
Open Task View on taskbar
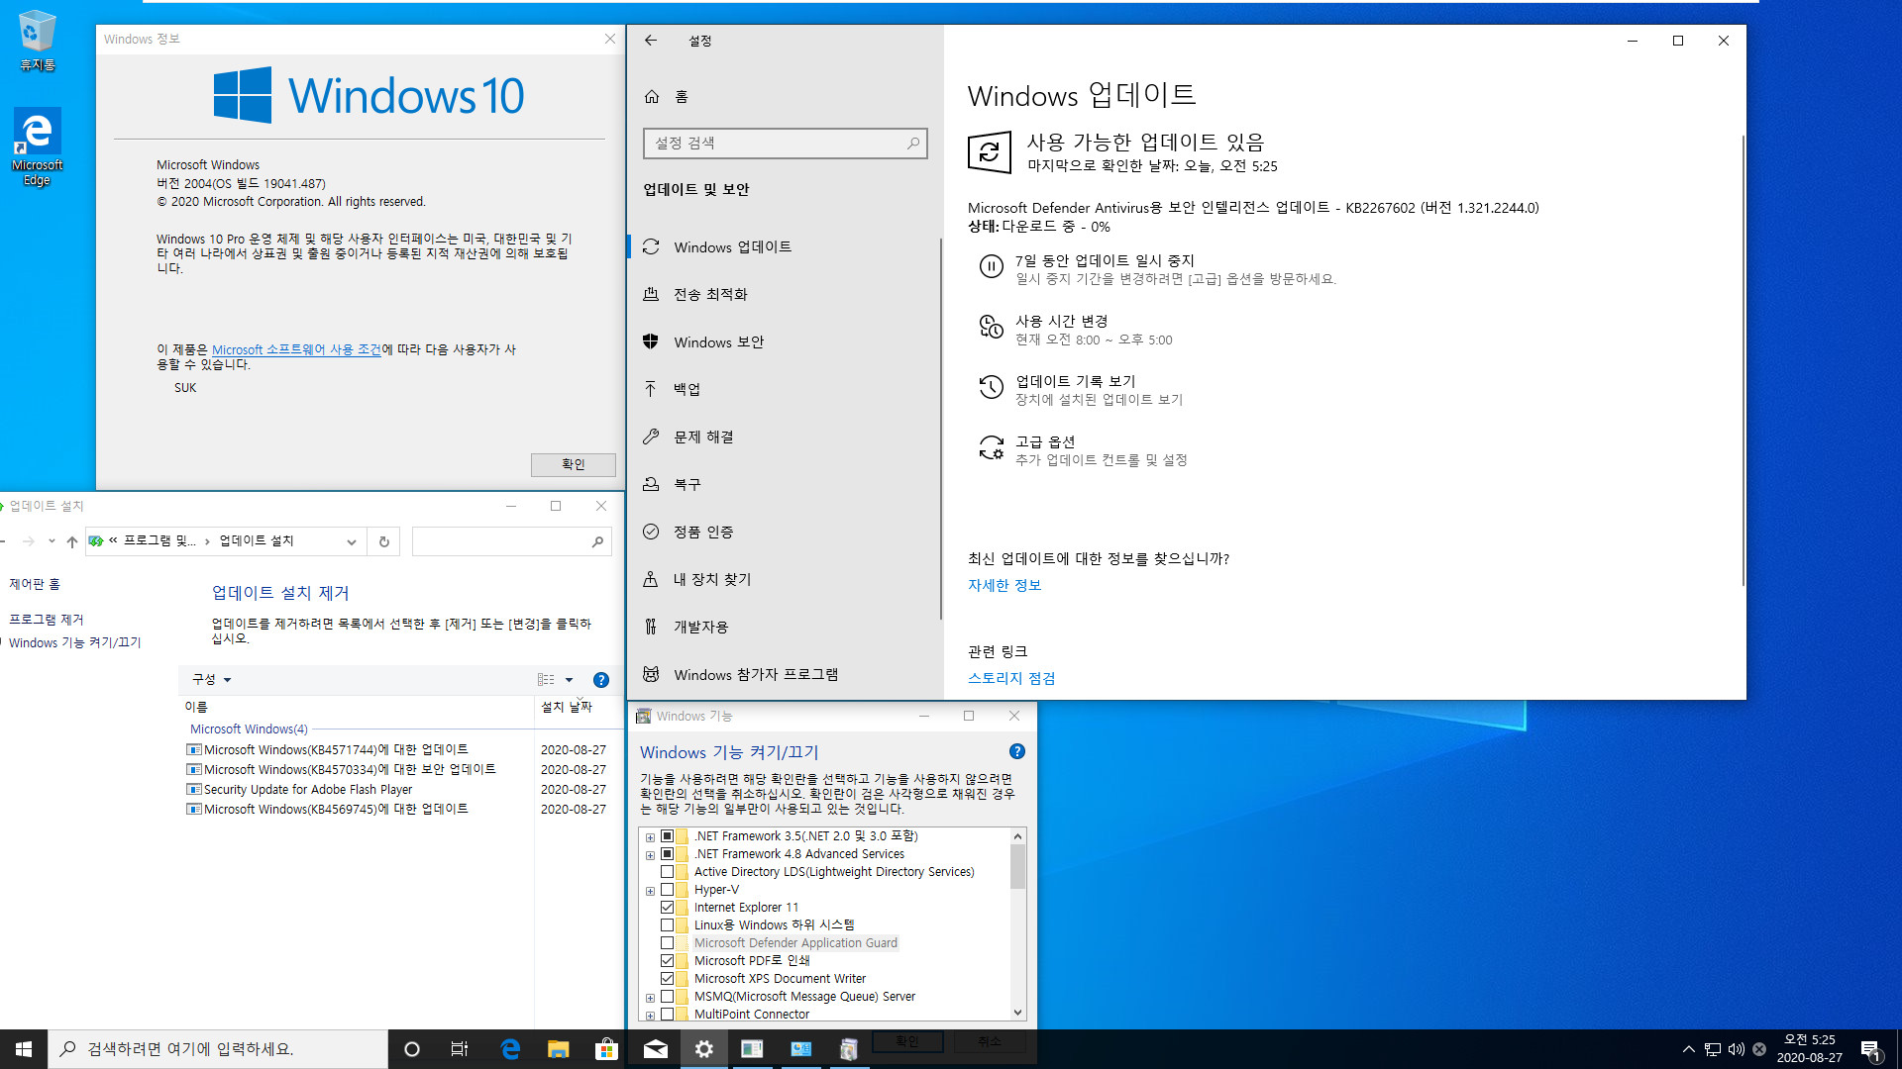point(460,1049)
